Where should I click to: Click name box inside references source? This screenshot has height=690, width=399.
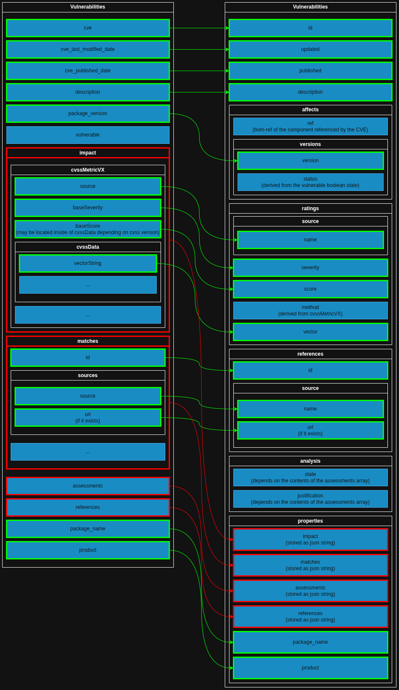coord(310,409)
